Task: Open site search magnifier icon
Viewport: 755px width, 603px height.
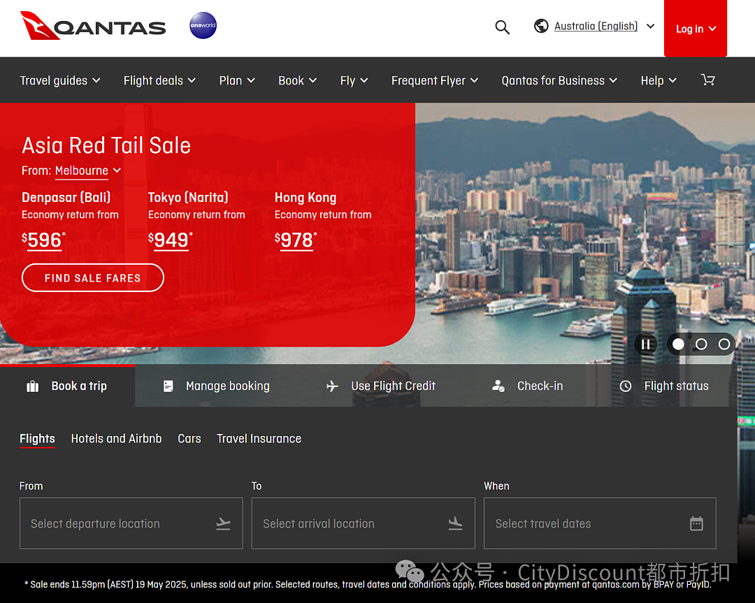Action: point(502,27)
